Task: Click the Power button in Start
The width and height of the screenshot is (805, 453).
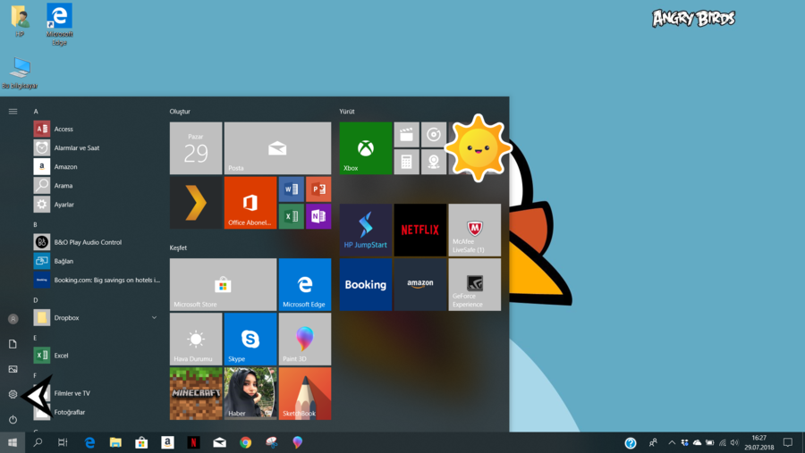Action: tap(13, 420)
